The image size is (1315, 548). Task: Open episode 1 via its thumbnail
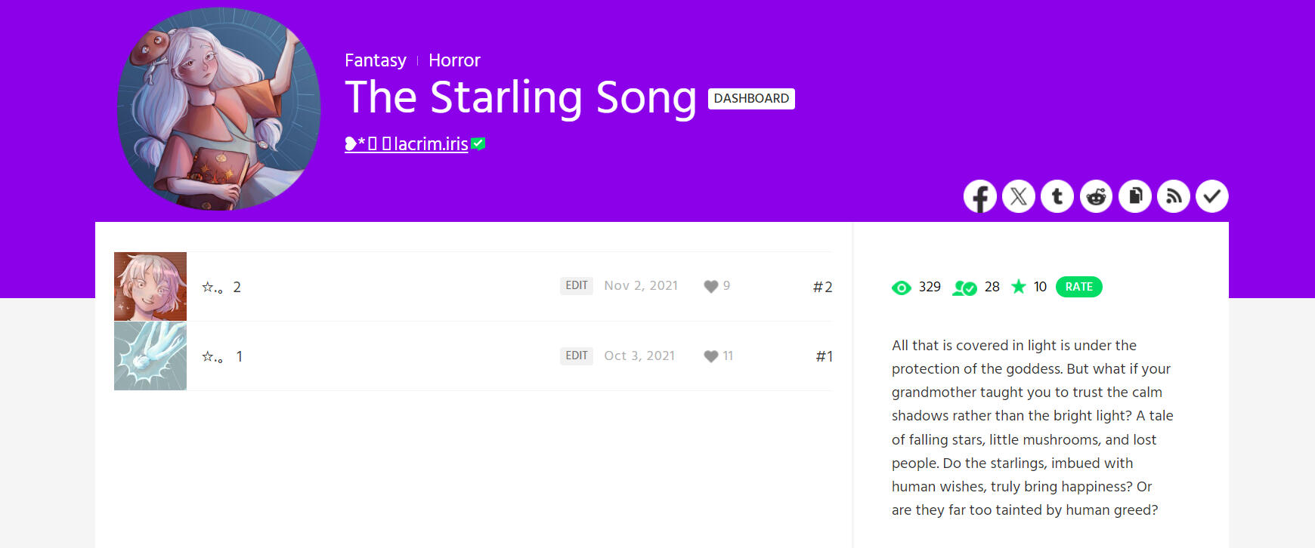(150, 356)
